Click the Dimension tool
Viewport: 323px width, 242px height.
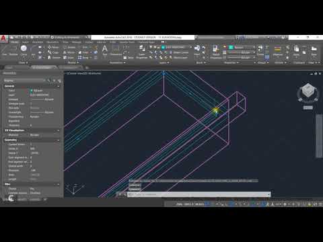116,50
